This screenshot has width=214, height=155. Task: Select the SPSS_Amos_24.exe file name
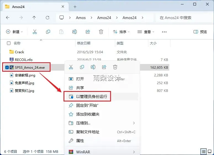click(x=30, y=68)
